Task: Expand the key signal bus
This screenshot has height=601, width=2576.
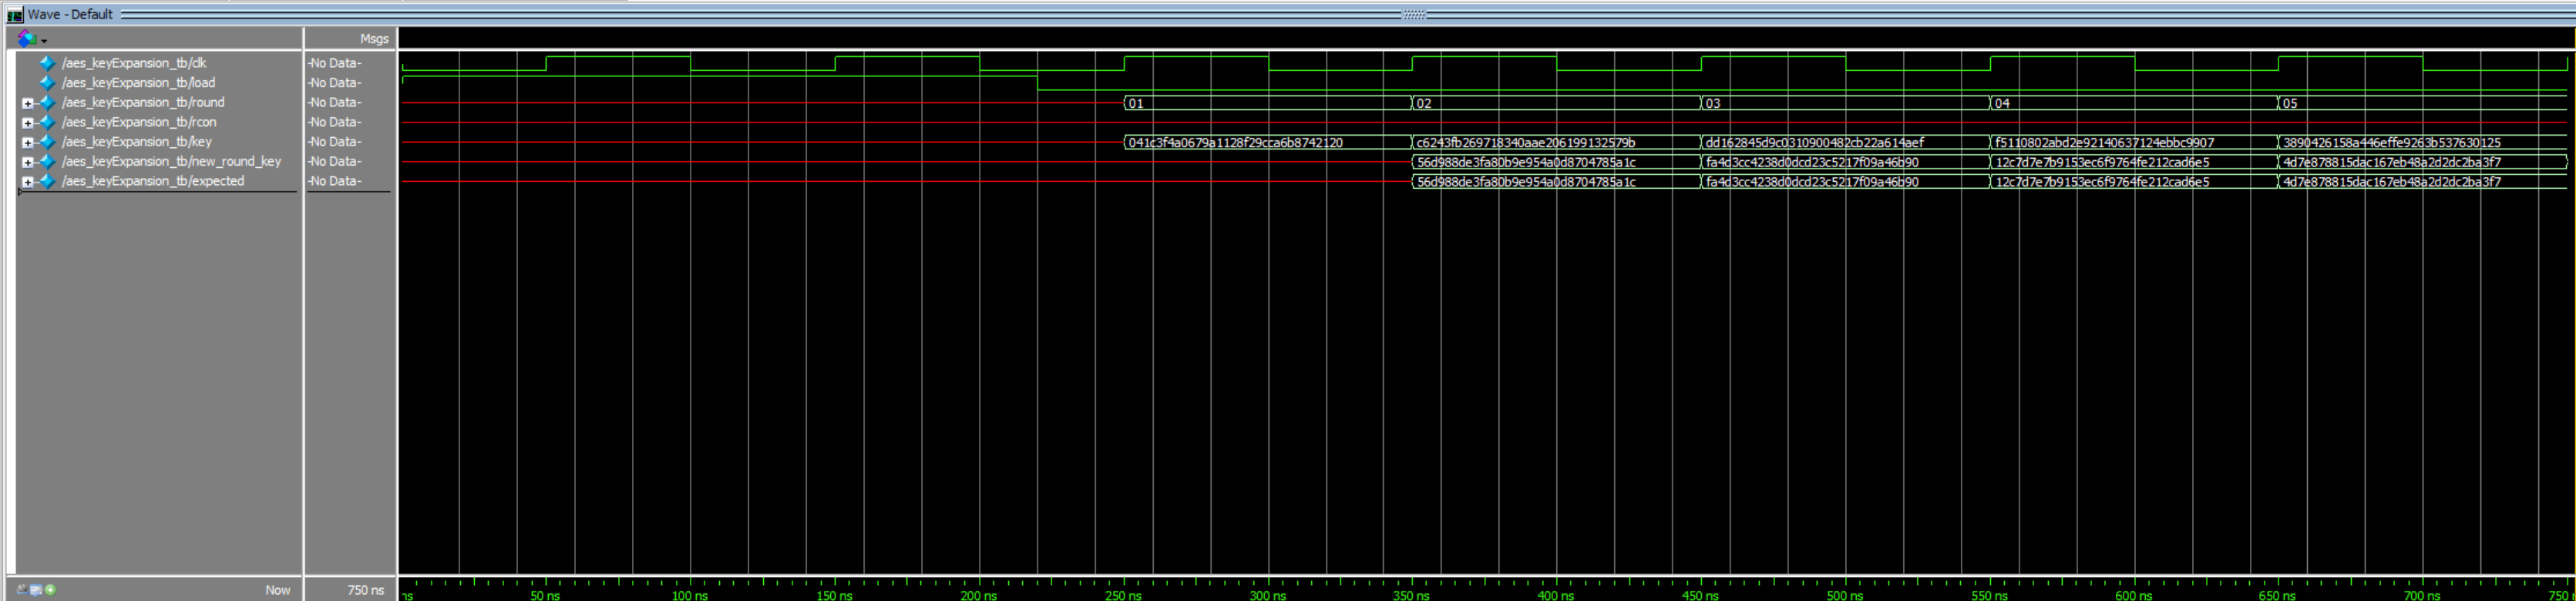Action: click(x=28, y=142)
